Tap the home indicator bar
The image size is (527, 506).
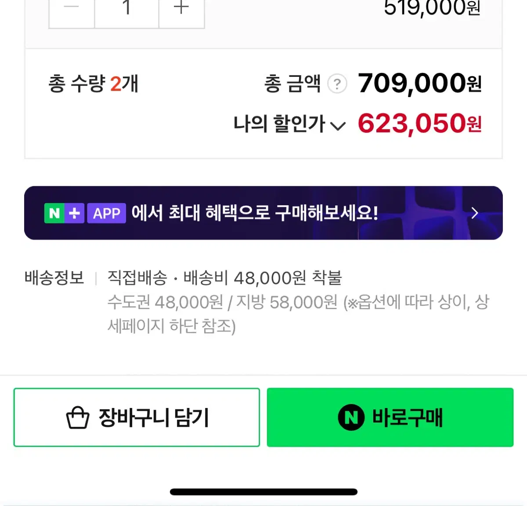(x=263, y=492)
